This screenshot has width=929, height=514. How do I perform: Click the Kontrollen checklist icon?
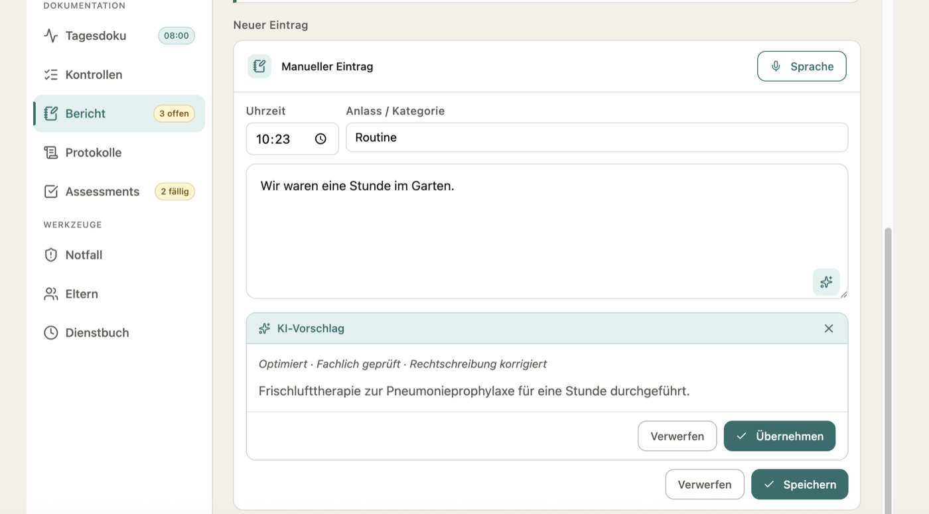point(51,75)
